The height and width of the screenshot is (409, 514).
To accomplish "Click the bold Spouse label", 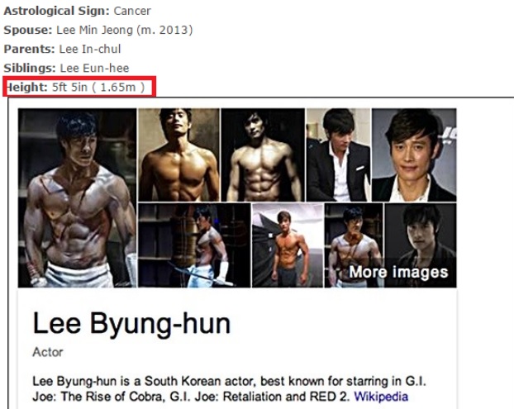I will point(28,30).
